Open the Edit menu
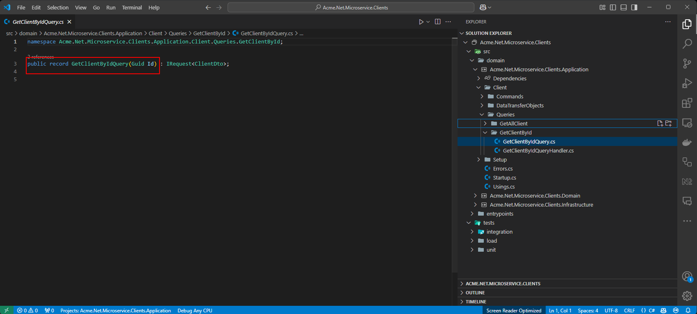 tap(36, 7)
